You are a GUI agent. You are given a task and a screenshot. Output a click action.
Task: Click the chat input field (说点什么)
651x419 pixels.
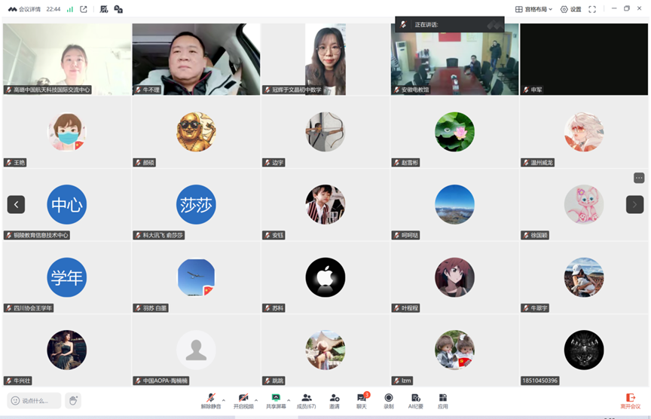click(35, 401)
